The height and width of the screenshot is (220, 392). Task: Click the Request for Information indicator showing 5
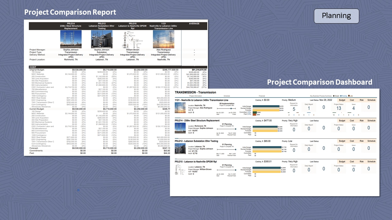click(x=294, y=108)
